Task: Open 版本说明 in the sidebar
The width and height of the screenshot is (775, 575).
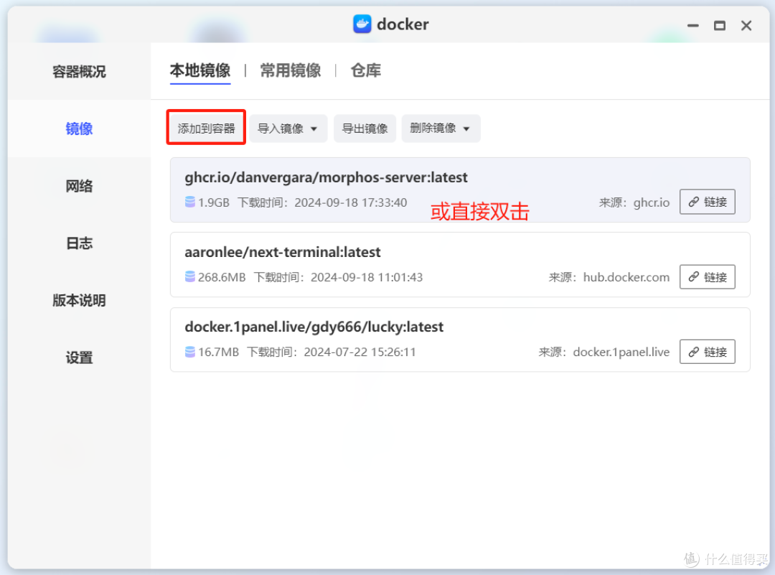Action: tap(79, 300)
